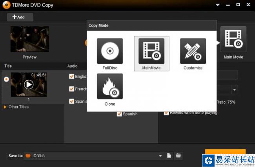Screen dimensions: 255x167
Task: Click the Preview thumbnail image
Action: point(30,39)
